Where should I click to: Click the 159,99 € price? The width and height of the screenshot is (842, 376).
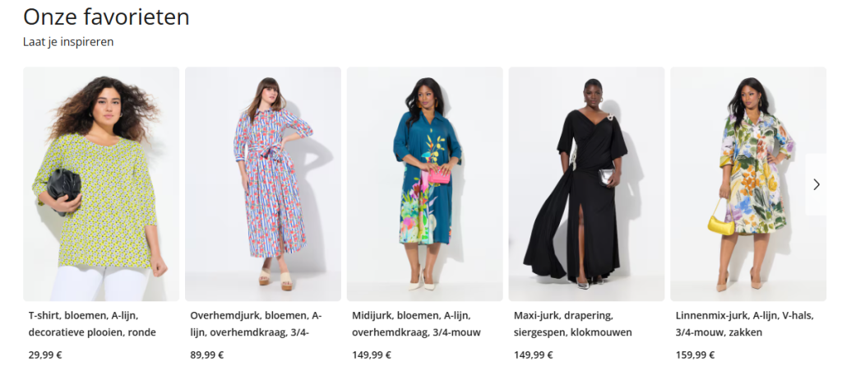(695, 355)
